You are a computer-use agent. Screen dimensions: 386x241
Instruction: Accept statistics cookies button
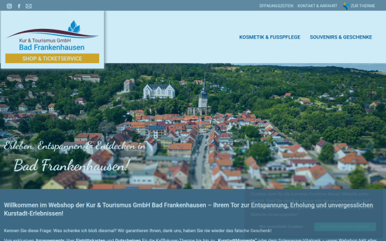tap(345, 226)
